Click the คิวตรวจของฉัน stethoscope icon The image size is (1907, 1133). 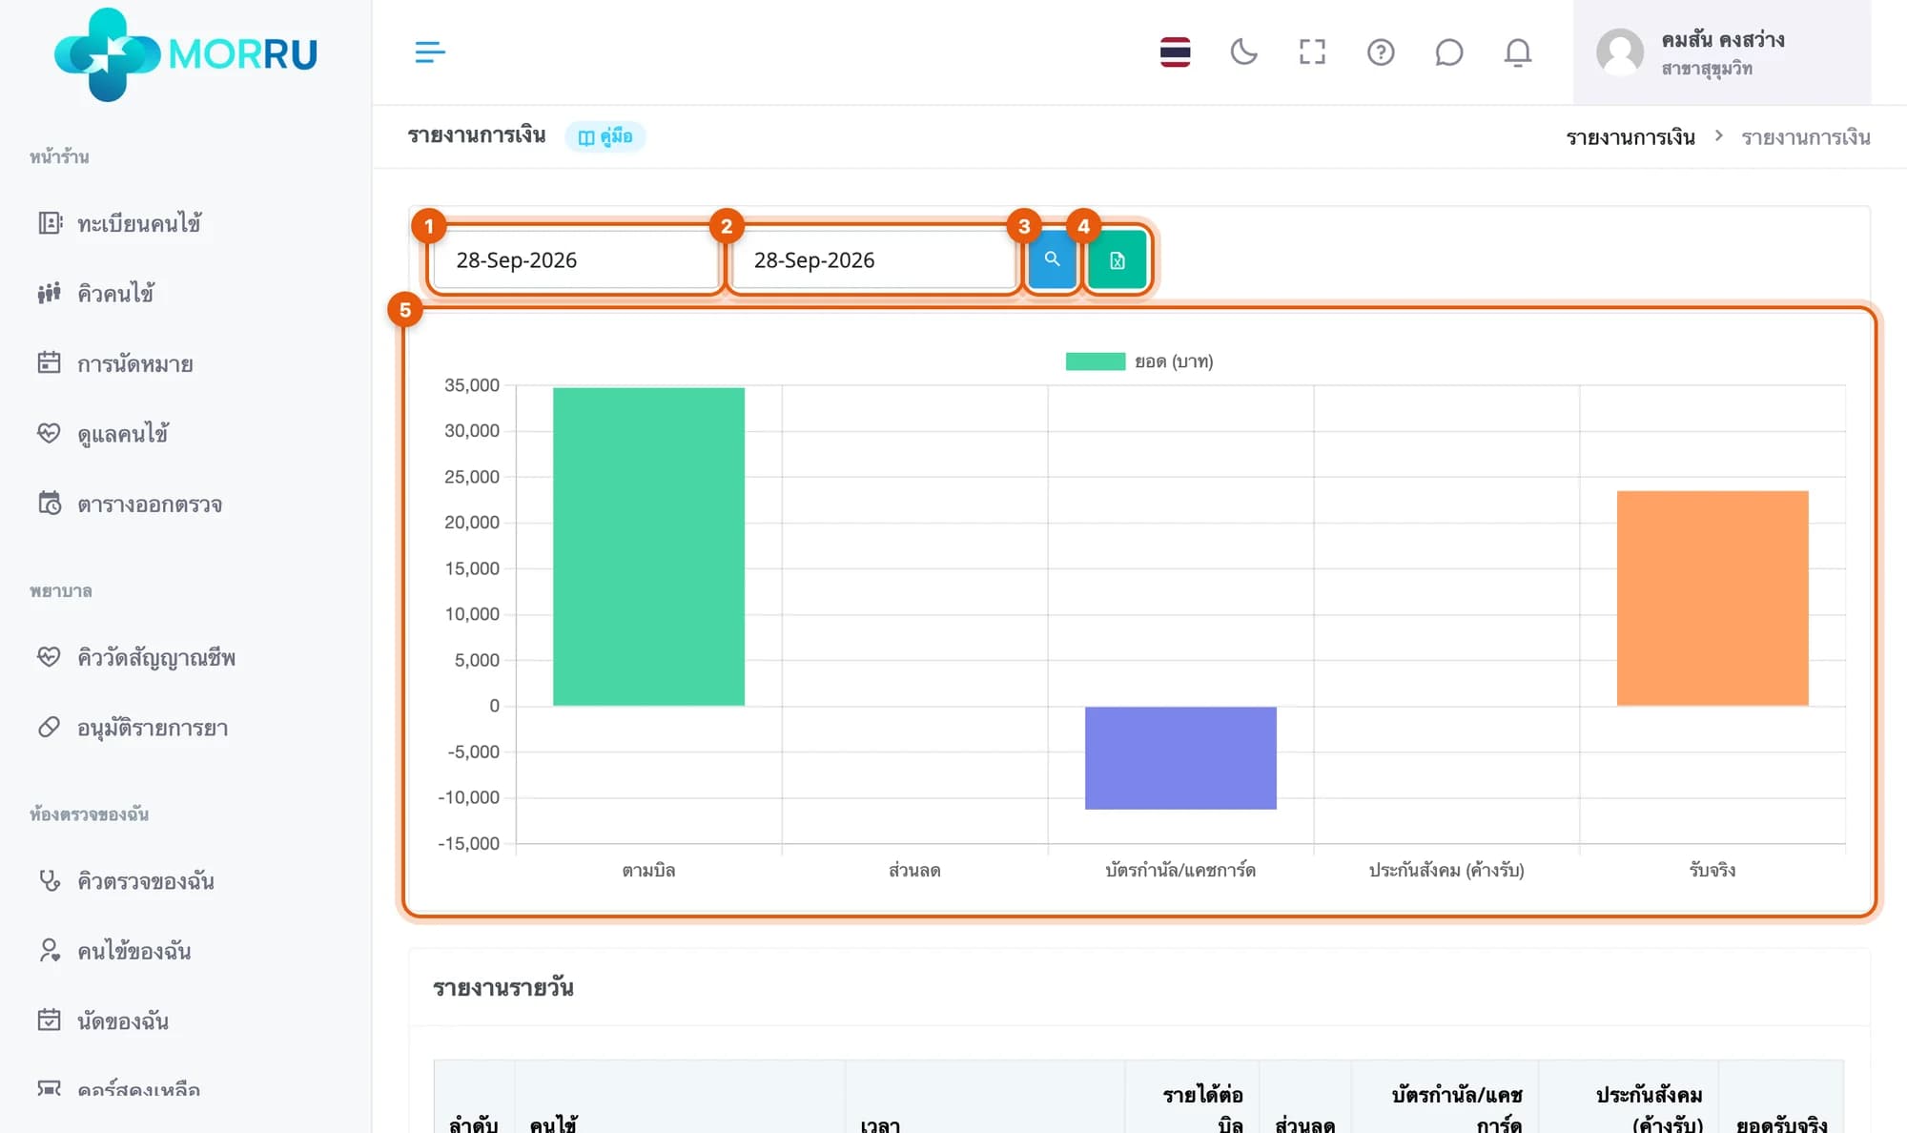(49, 880)
